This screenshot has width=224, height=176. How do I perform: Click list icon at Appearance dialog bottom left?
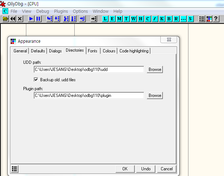coord(15,169)
